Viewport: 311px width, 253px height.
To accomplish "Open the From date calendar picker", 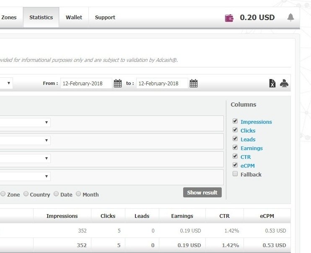I will (x=118, y=83).
